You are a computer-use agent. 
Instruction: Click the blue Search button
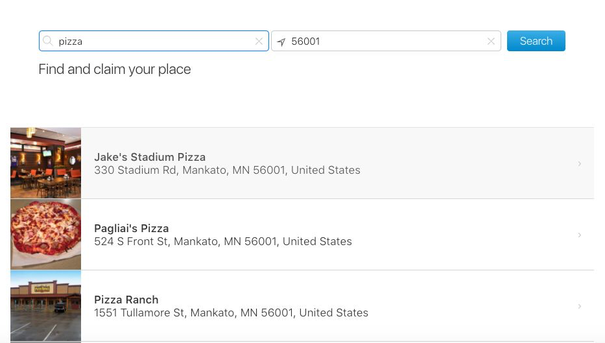pyautogui.click(x=536, y=41)
